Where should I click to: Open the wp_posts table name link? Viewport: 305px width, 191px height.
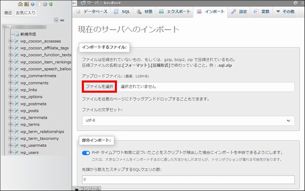[29, 111]
